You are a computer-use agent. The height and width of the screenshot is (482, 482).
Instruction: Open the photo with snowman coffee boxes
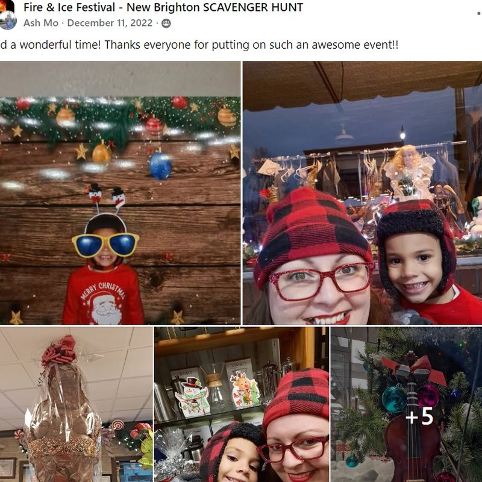pyautogui.click(x=242, y=404)
